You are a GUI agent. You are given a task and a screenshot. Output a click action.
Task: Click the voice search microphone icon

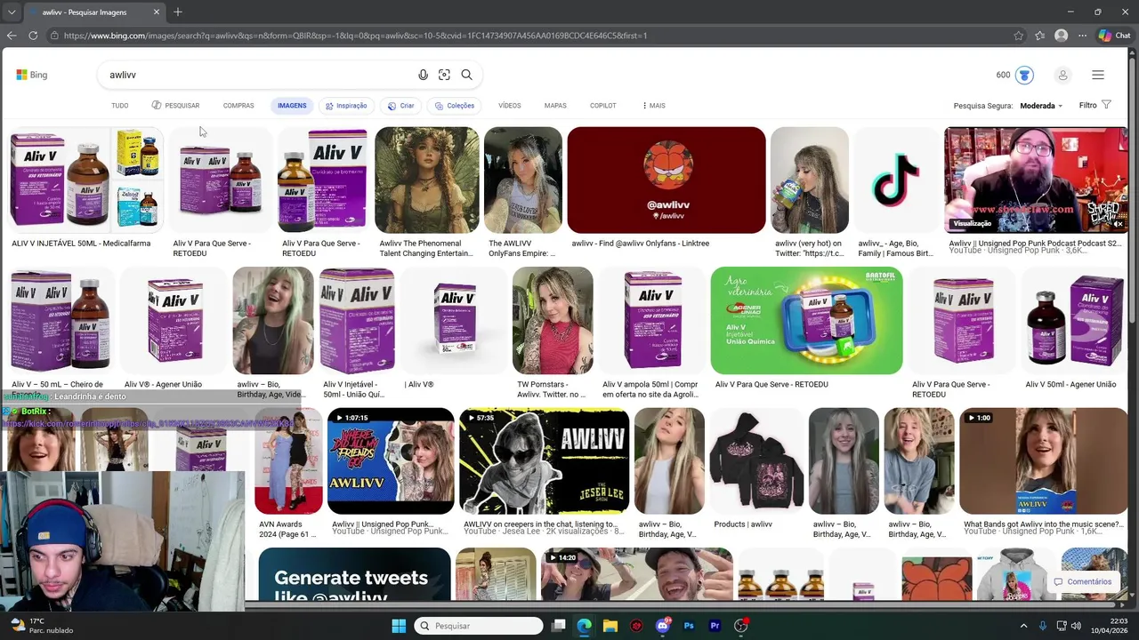(x=423, y=75)
